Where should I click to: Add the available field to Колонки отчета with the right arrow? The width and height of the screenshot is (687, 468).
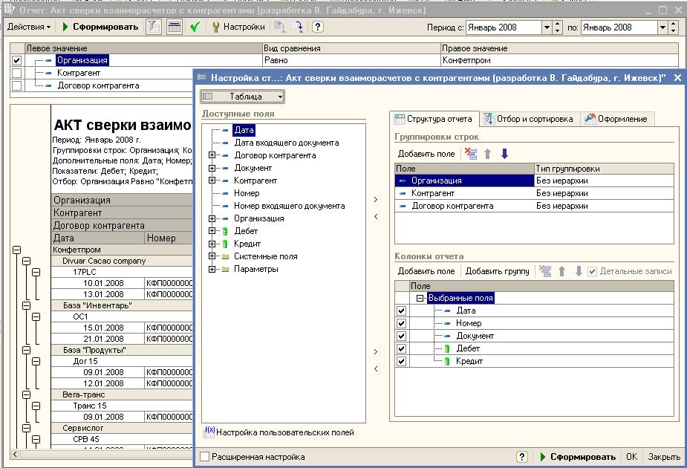click(x=376, y=351)
